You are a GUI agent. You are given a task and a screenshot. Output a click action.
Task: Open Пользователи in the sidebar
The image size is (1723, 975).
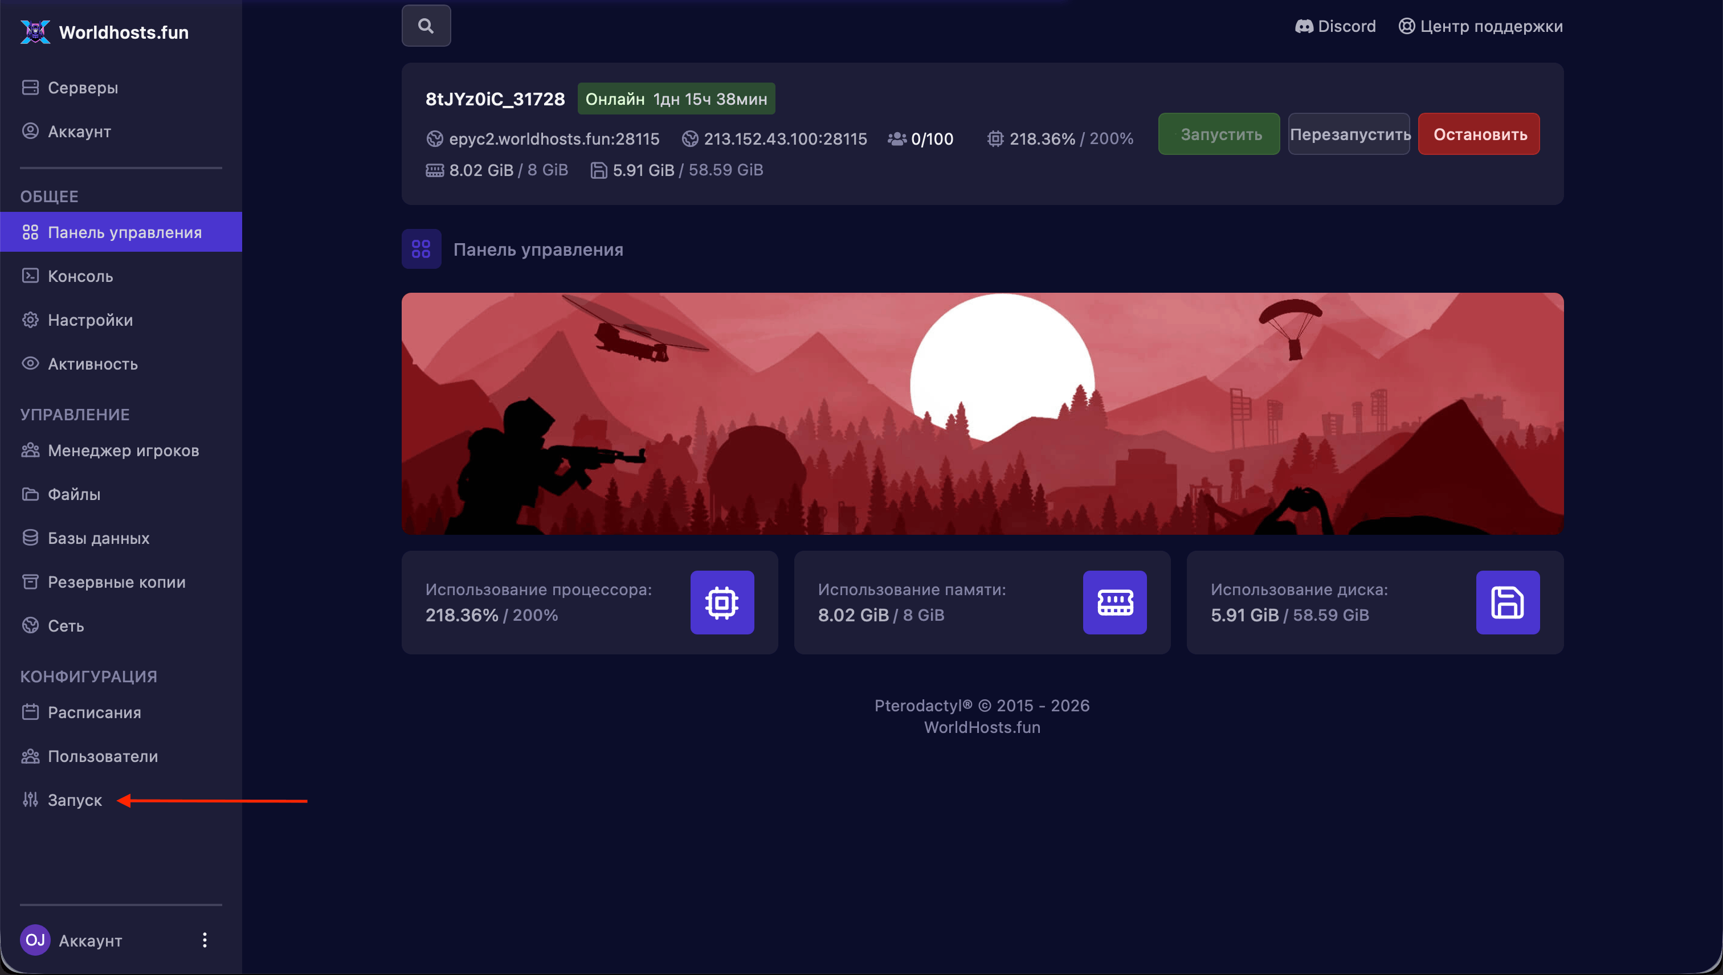[121, 756]
